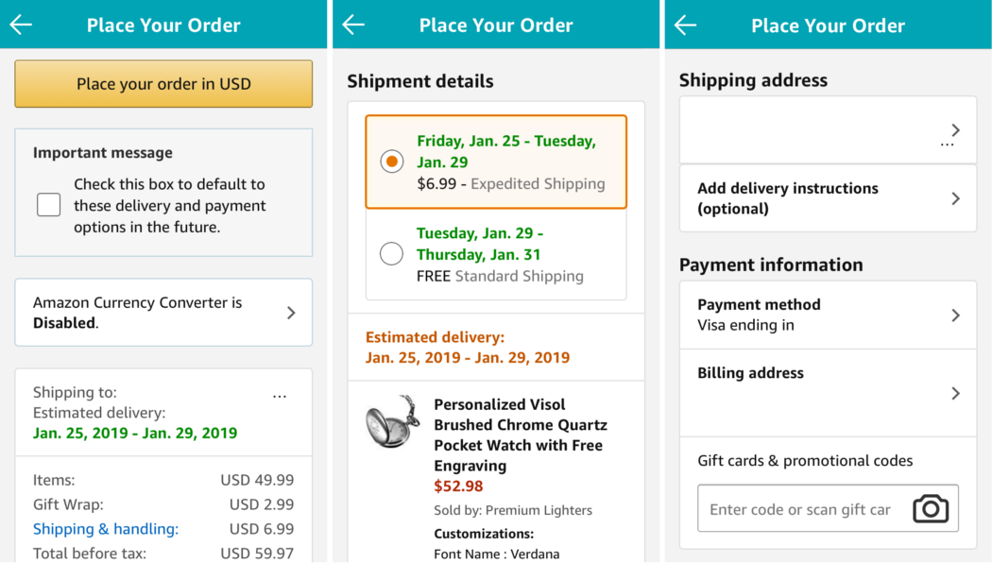Image resolution: width=992 pixels, height=563 pixels.
Task: Open ellipsis next to Shipping to
Action: [280, 397]
